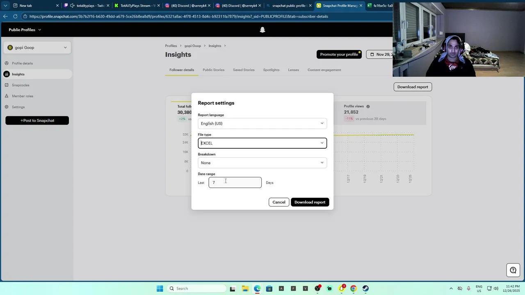Expand the Public Profiles header menu
The image size is (525, 295).
[25, 30]
